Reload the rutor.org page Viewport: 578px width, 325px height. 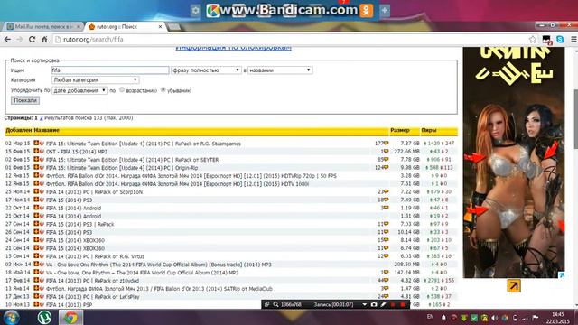pyautogui.click(x=33, y=39)
